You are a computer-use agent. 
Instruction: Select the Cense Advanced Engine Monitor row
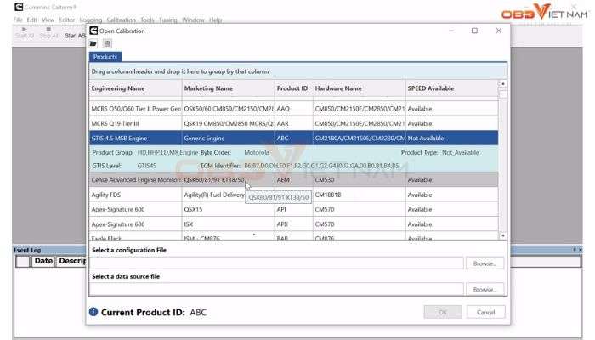[x=294, y=179]
